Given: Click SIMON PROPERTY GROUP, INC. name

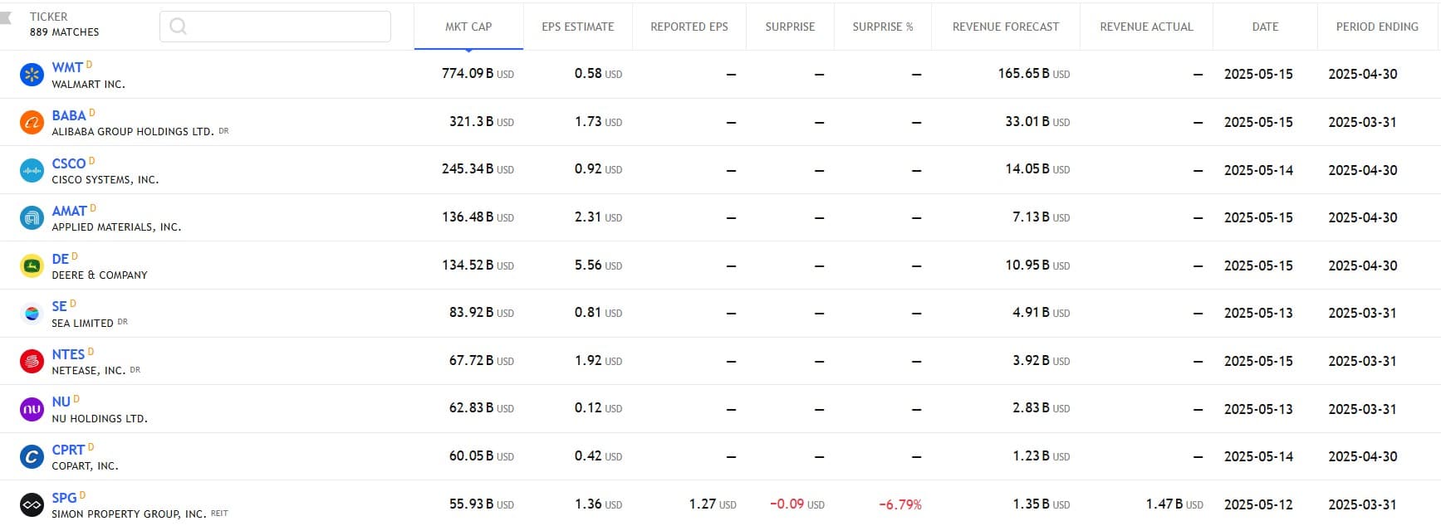Looking at the screenshot, I should [129, 514].
